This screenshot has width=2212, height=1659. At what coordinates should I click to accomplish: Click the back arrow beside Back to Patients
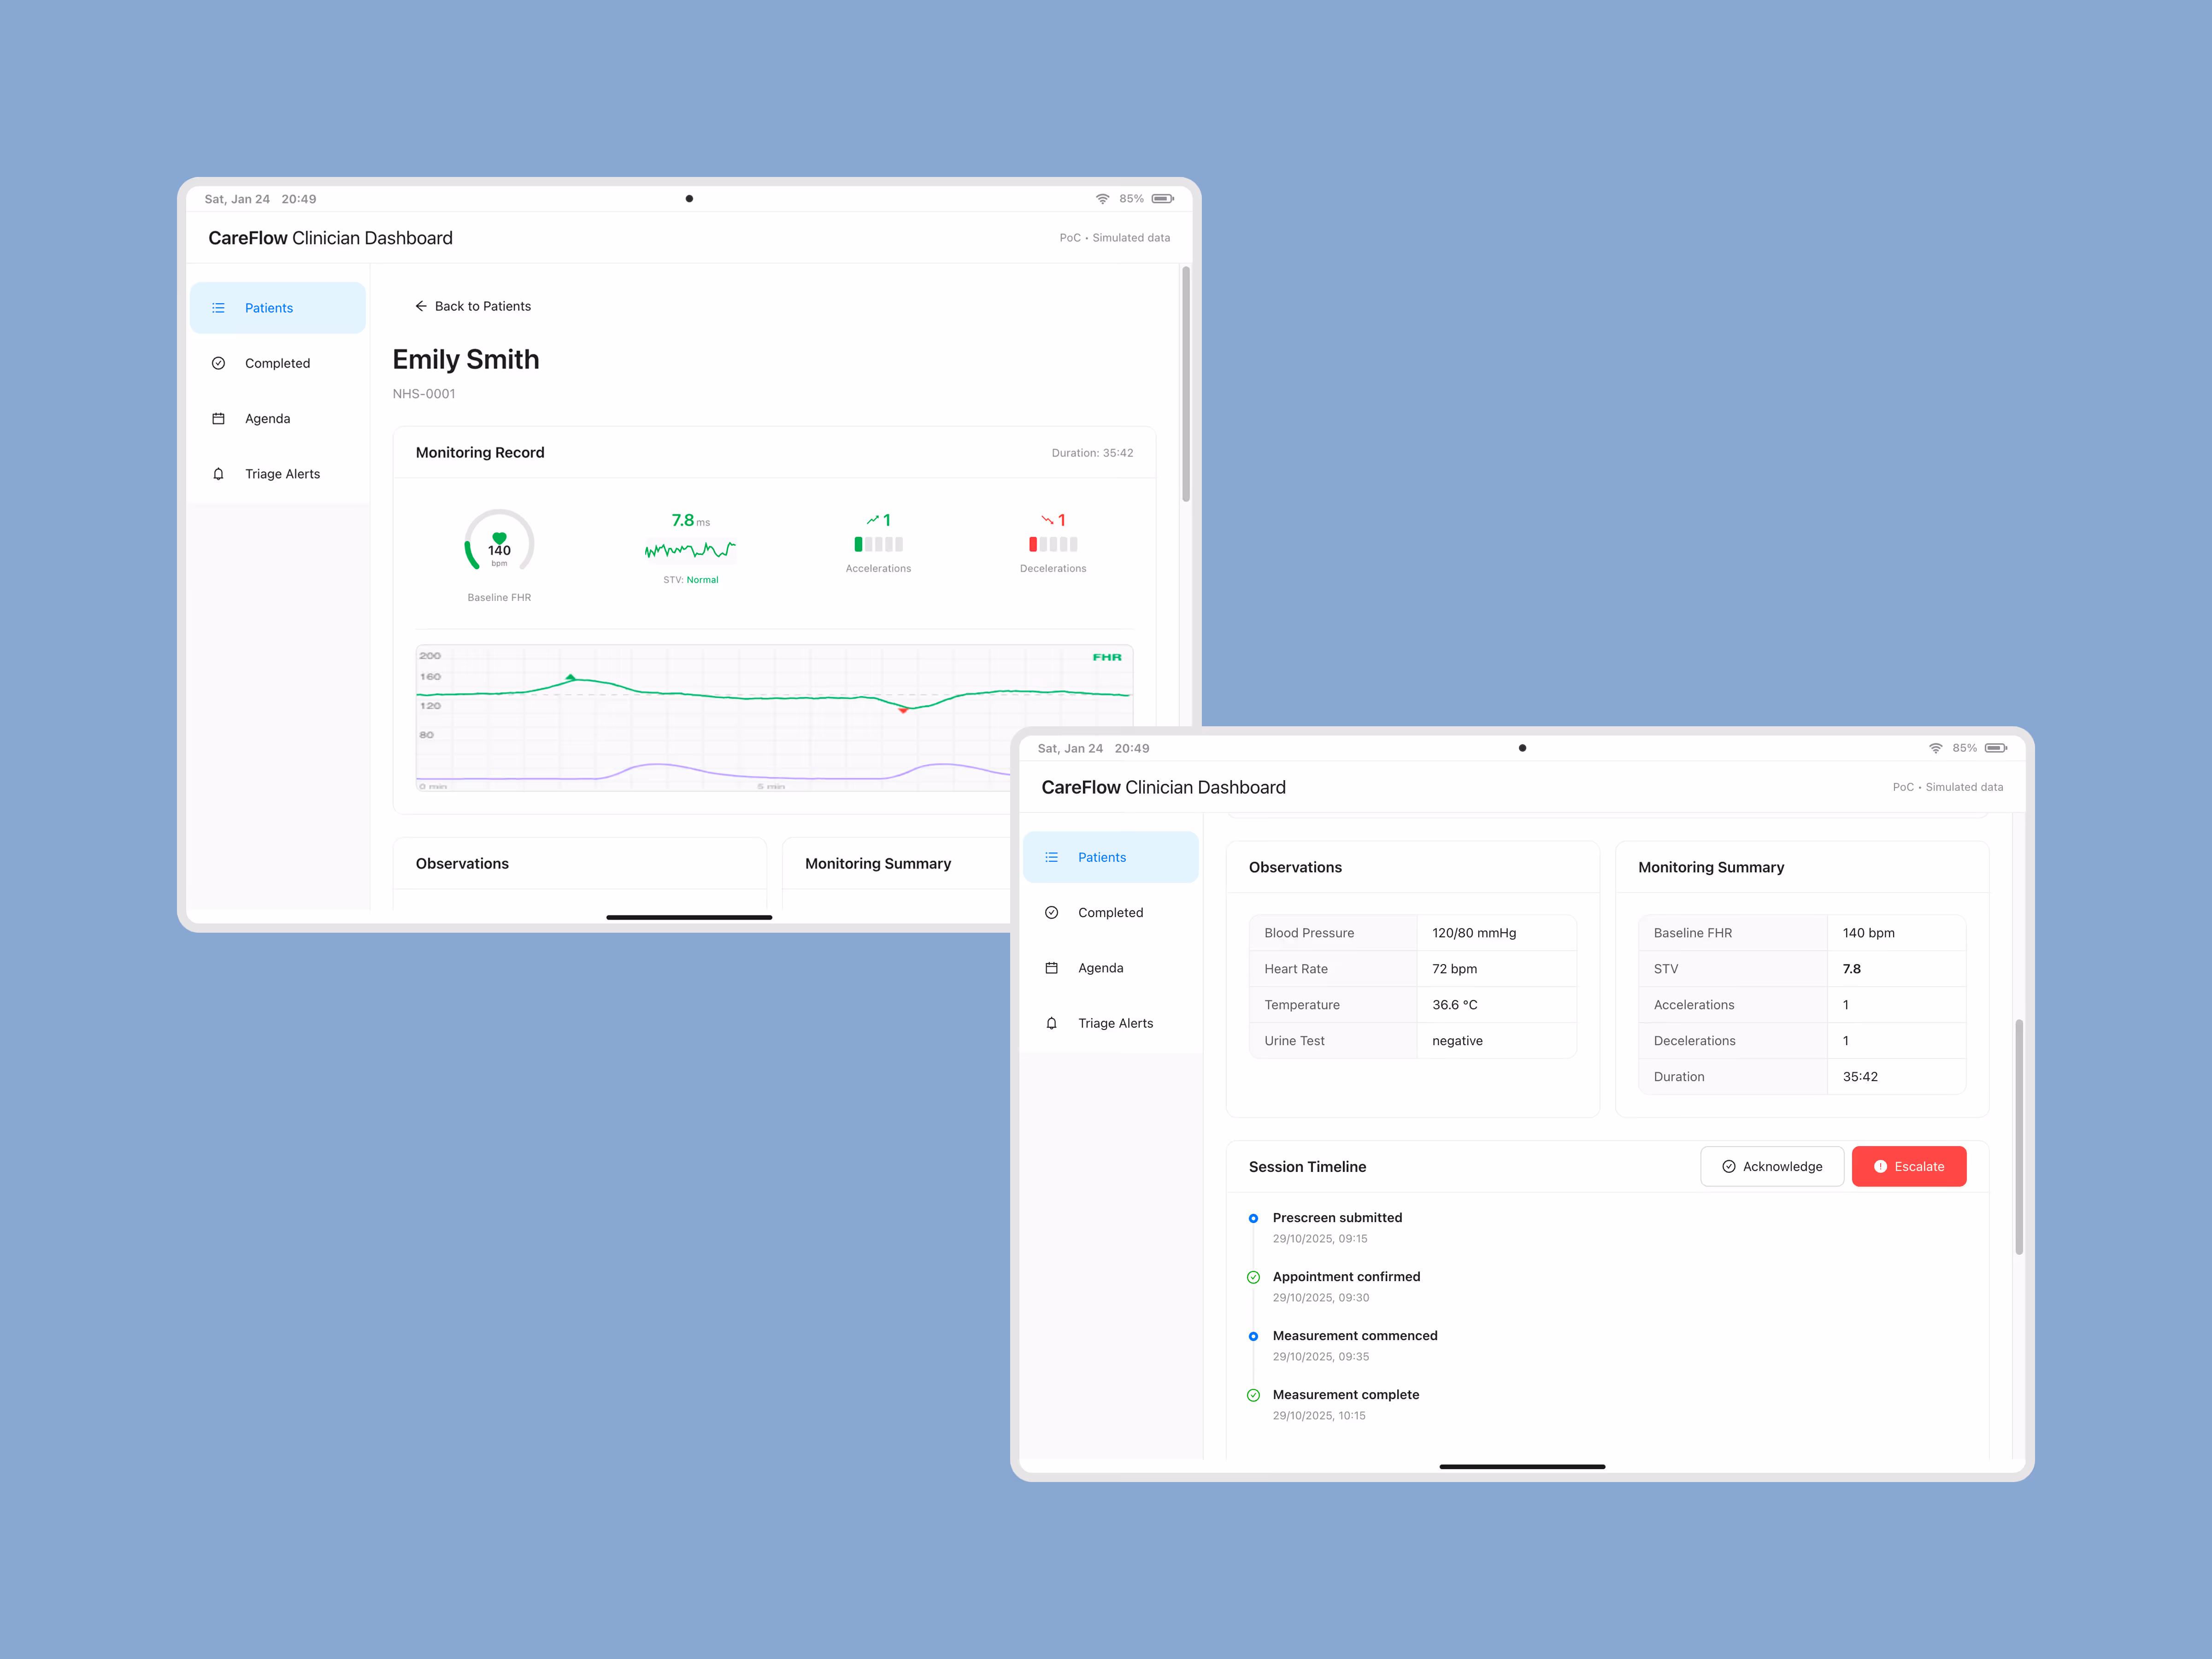pyautogui.click(x=421, y=305)
